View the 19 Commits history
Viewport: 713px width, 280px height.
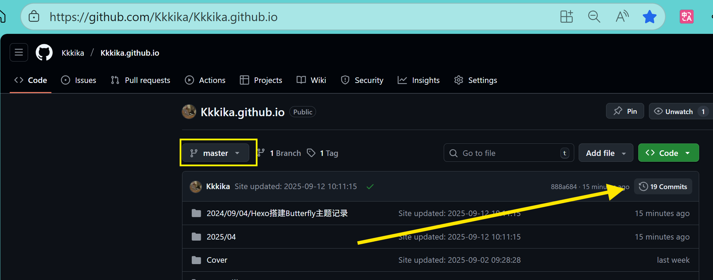[663, 187]
